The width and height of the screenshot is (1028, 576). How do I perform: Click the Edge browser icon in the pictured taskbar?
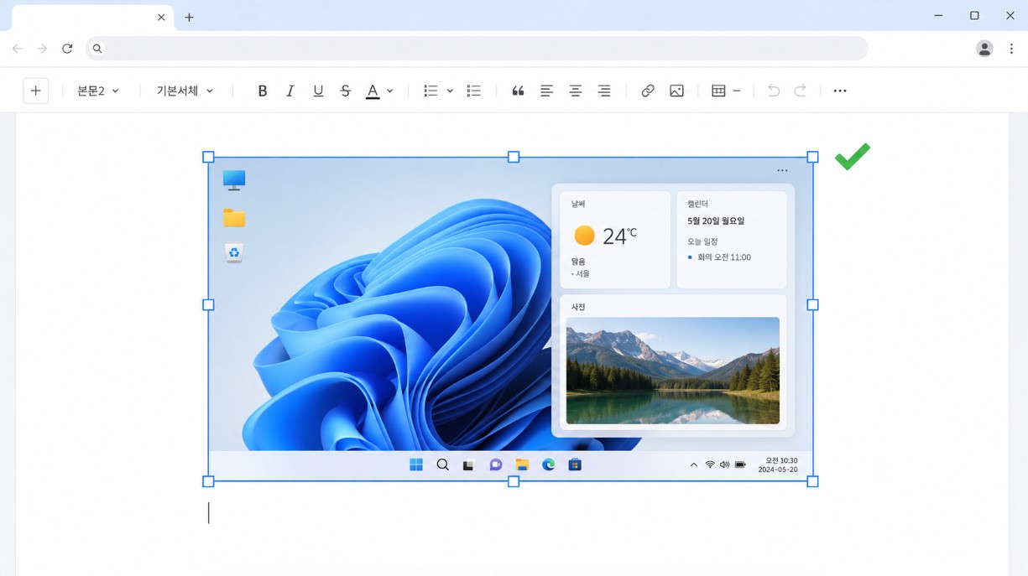pyautogui.click(x=548, y=464)
